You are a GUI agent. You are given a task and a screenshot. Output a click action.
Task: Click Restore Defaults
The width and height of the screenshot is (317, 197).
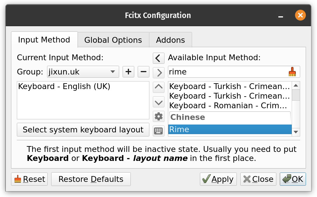coord(91,179)
